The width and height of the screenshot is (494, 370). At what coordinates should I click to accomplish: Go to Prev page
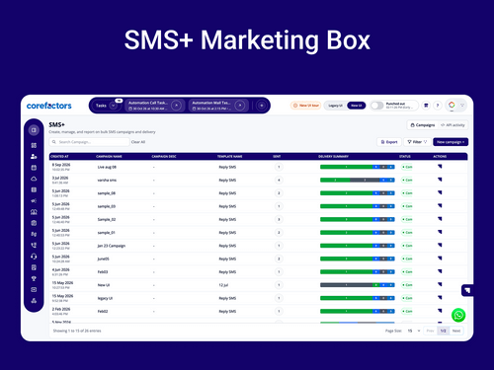tap(430, 331)
